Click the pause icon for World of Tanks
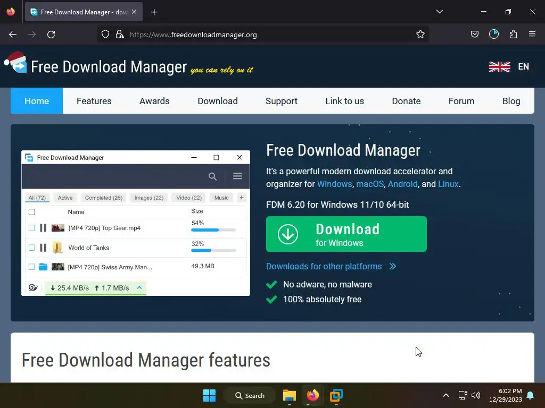Screen dimensions: 545x408 (43, 248)
